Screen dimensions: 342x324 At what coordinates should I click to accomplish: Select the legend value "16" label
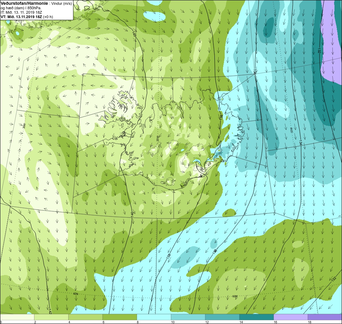(x=275, y=322)
